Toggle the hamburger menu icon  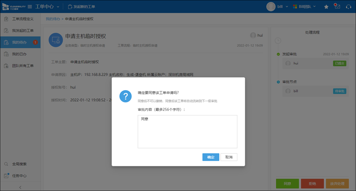coord(30,7)
